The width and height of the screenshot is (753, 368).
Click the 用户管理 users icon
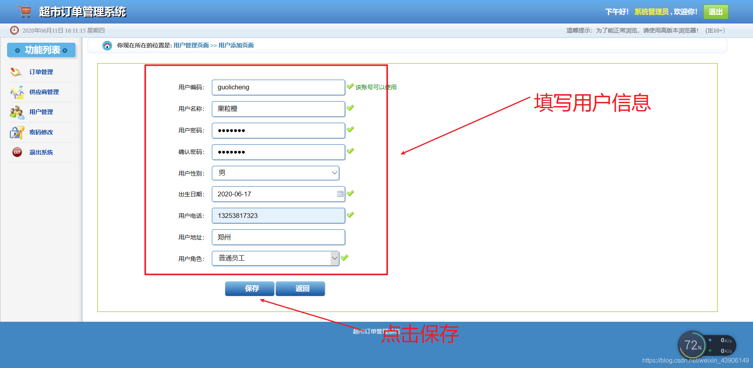point(17,112)
